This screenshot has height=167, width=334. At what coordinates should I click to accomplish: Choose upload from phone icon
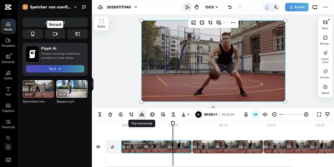click(x=33, y=34)
